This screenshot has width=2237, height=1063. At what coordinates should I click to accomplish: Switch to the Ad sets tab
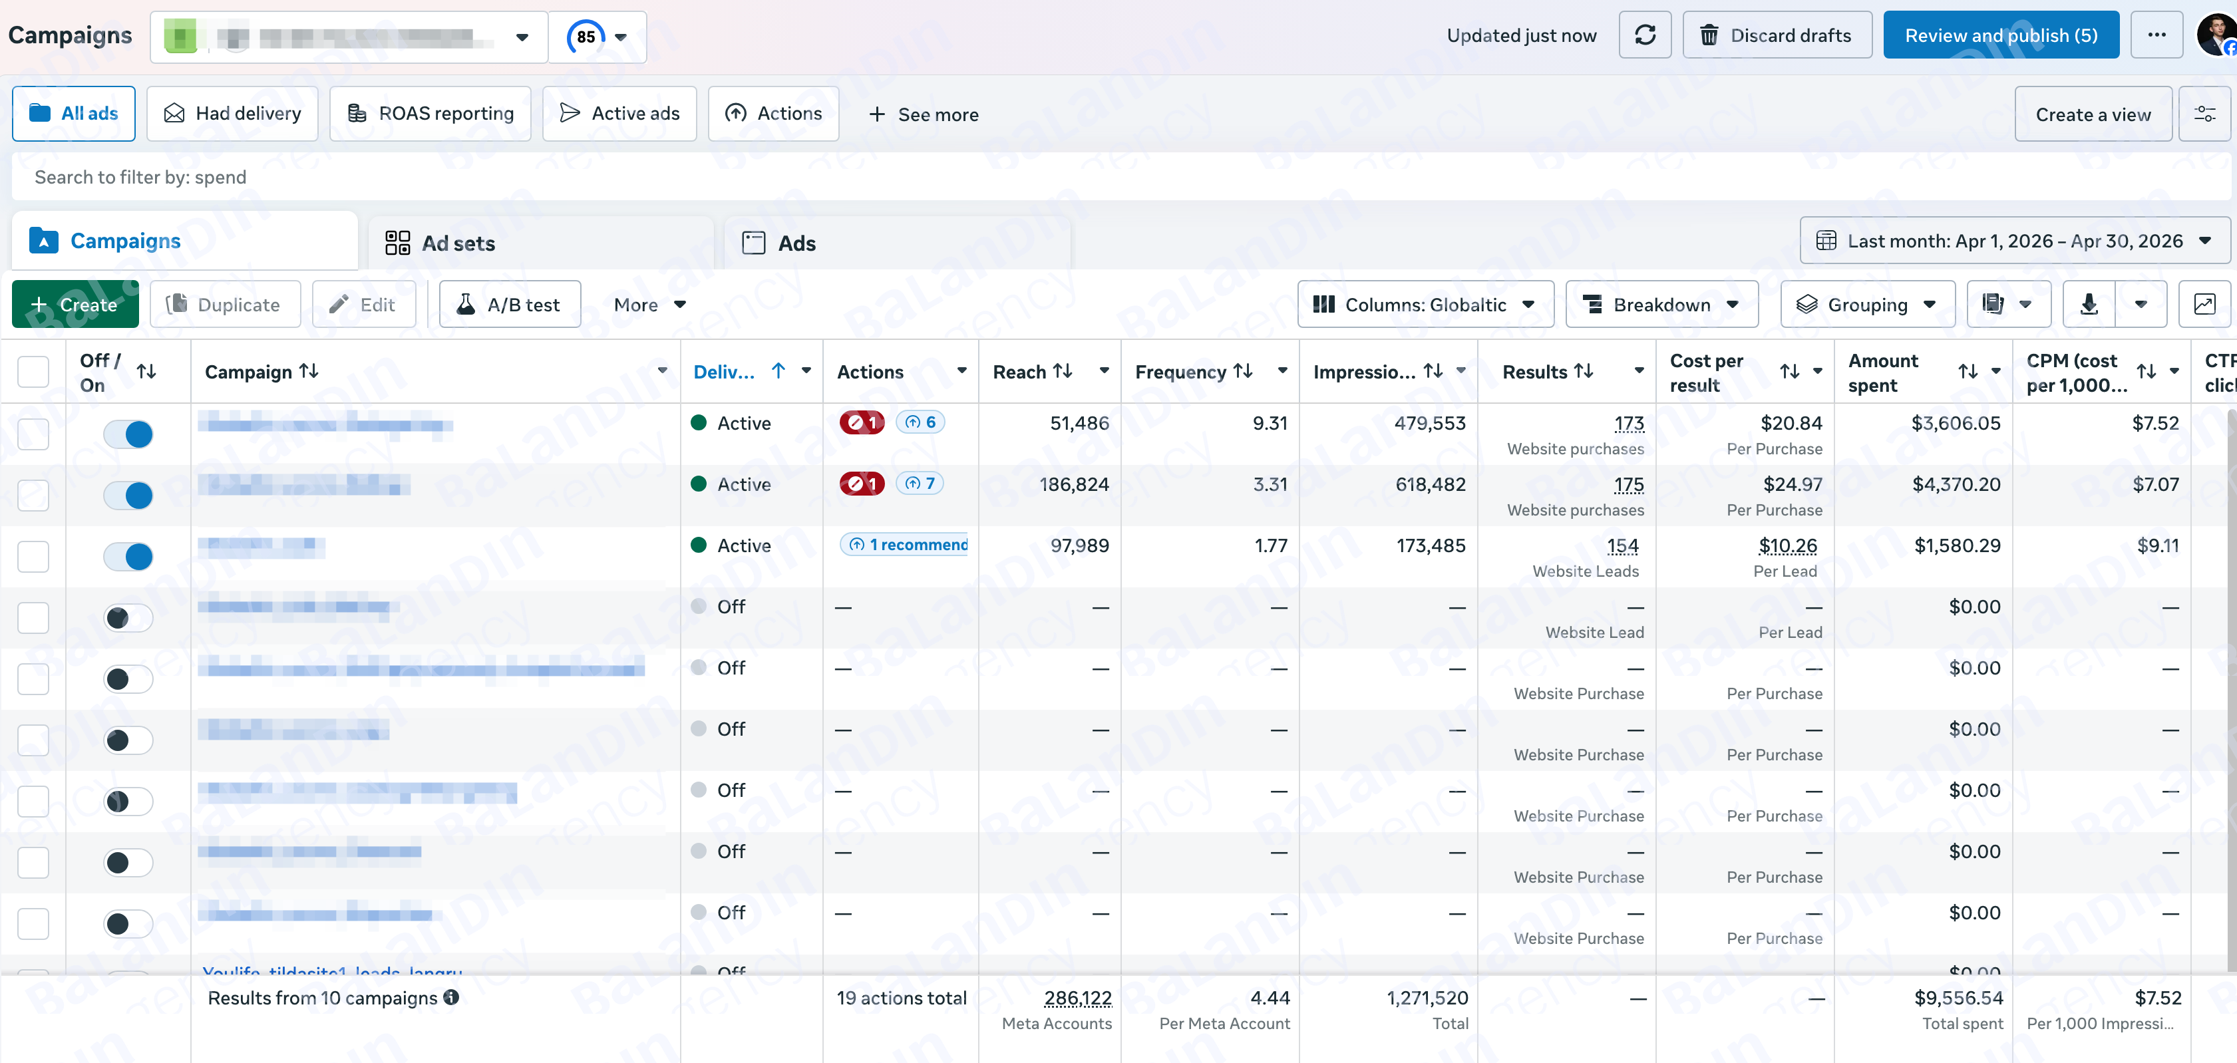pyautogui.click(x=540, y=243)
